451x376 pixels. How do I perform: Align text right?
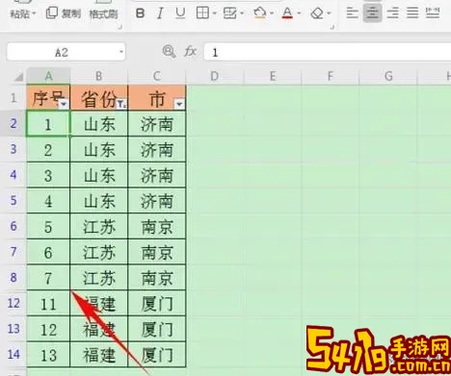[x=393, y=13]
